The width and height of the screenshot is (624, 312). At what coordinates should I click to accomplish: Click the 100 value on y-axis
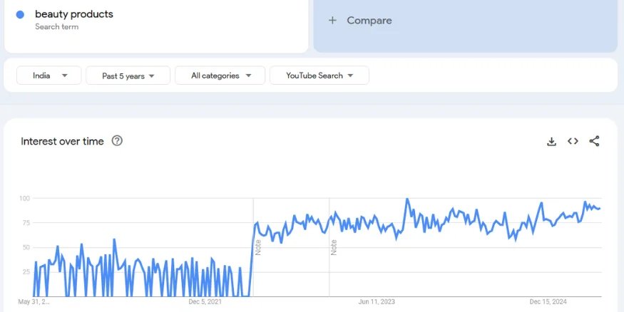(x=24, y=198)
